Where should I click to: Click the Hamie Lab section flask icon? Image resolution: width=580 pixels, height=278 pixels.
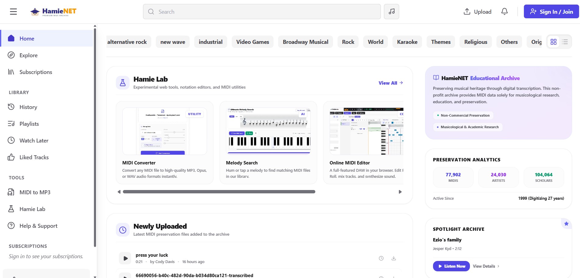(x=123, y=83)
